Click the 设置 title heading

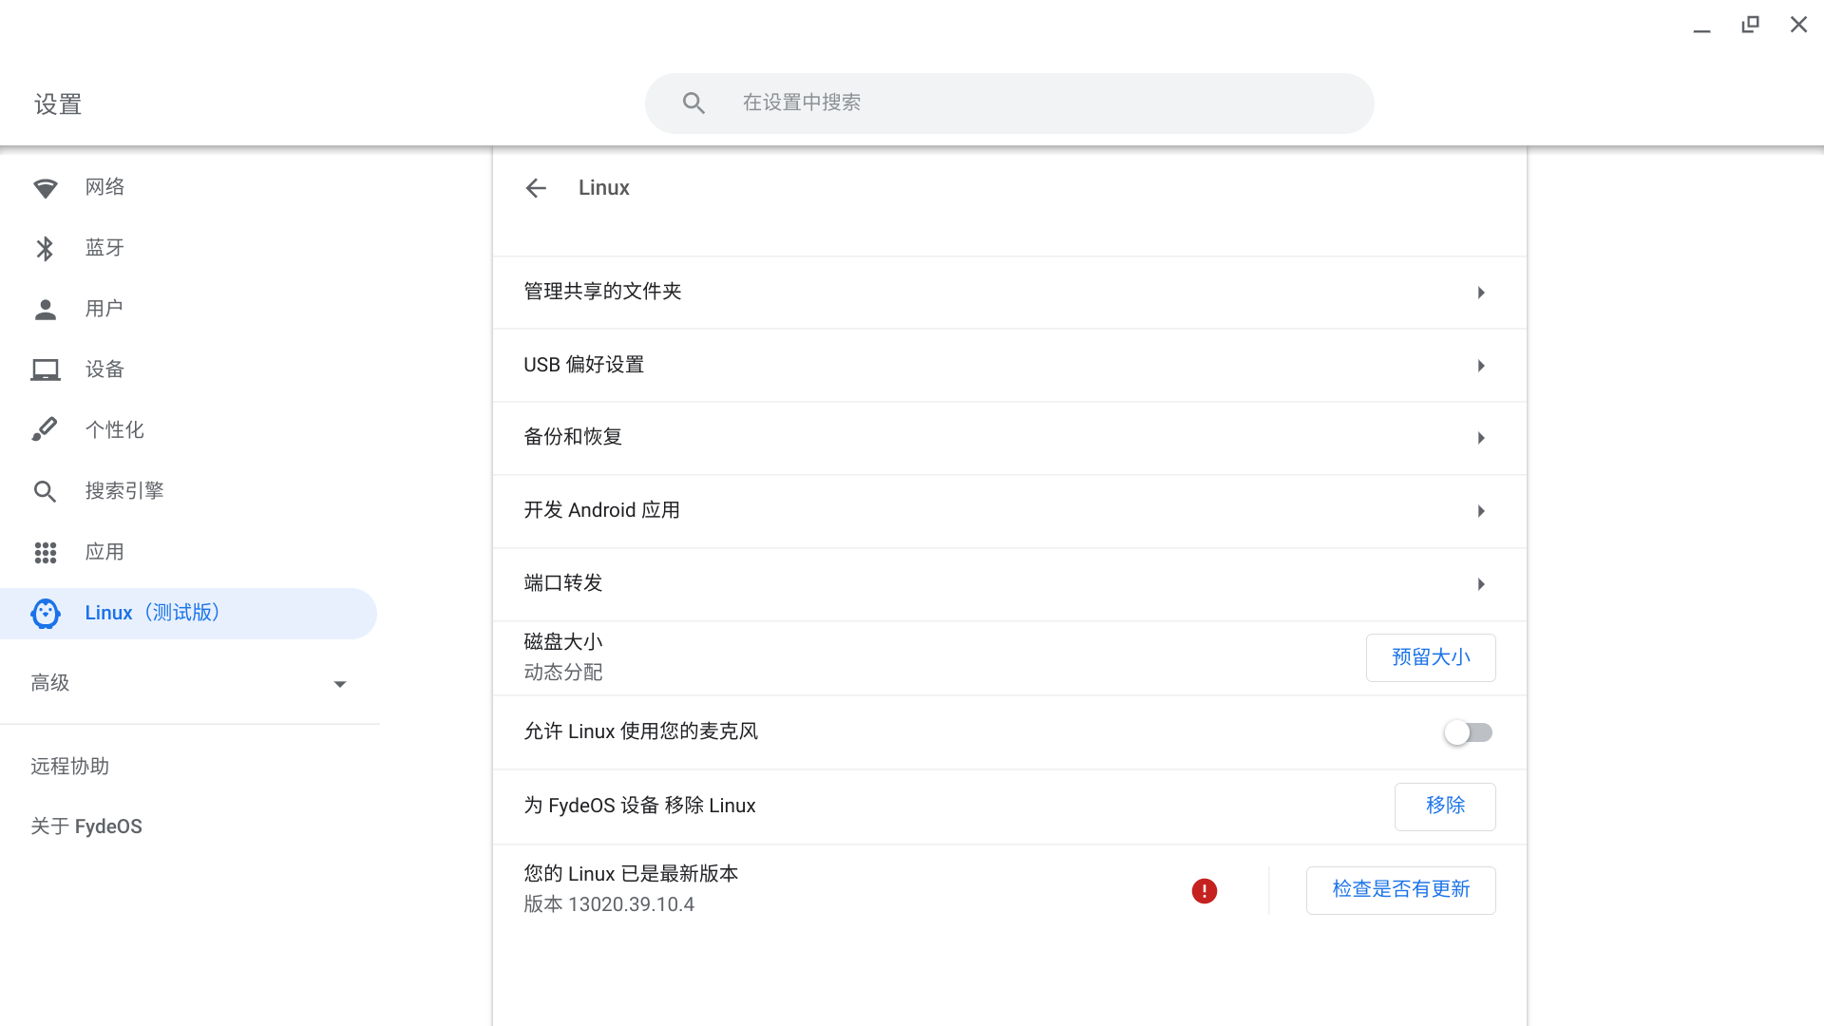tap(58, 104)
